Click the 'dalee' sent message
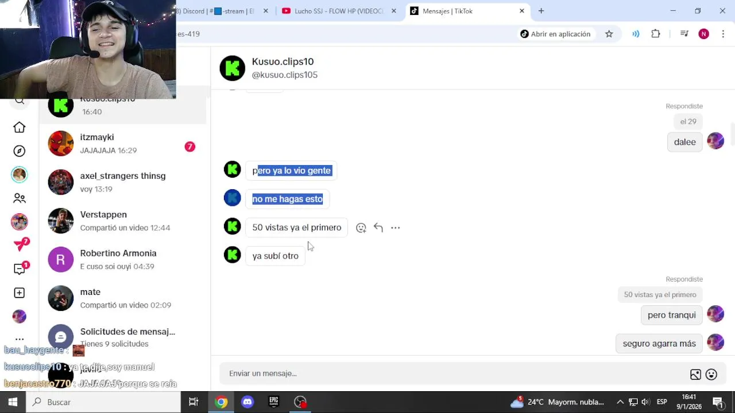 pos(684,142)
